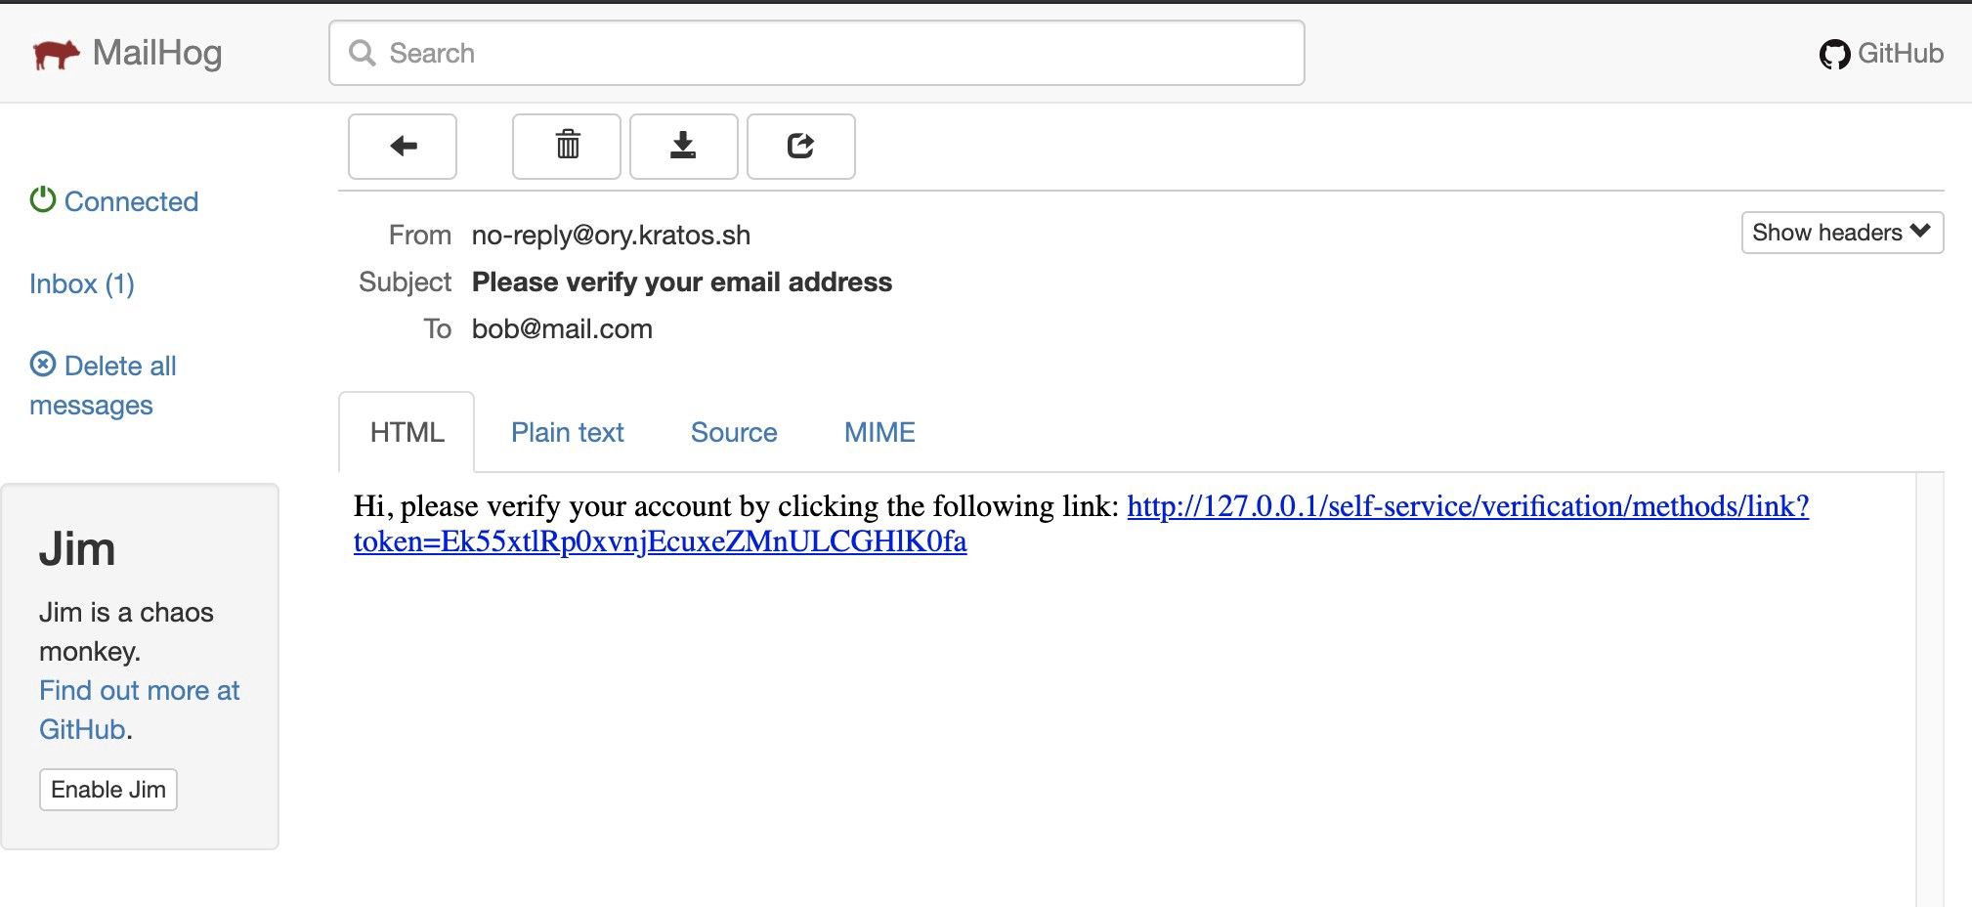Enable Jim chaos monkey
The width and height of the screenshot is (1972, 907).
(x=108, y=790)
